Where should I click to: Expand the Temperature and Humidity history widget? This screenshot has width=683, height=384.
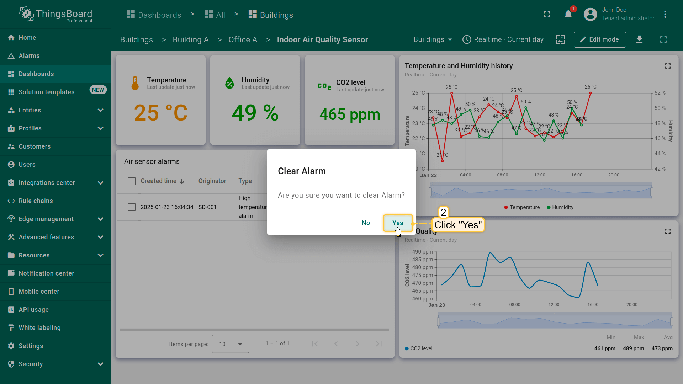point(668,66)
